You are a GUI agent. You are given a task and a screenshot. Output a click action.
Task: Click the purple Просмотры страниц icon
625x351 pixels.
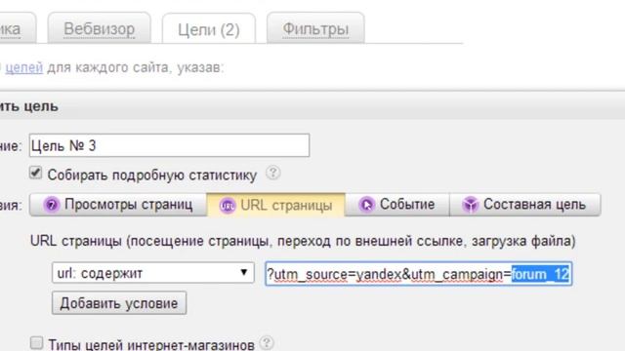[52, 205]
